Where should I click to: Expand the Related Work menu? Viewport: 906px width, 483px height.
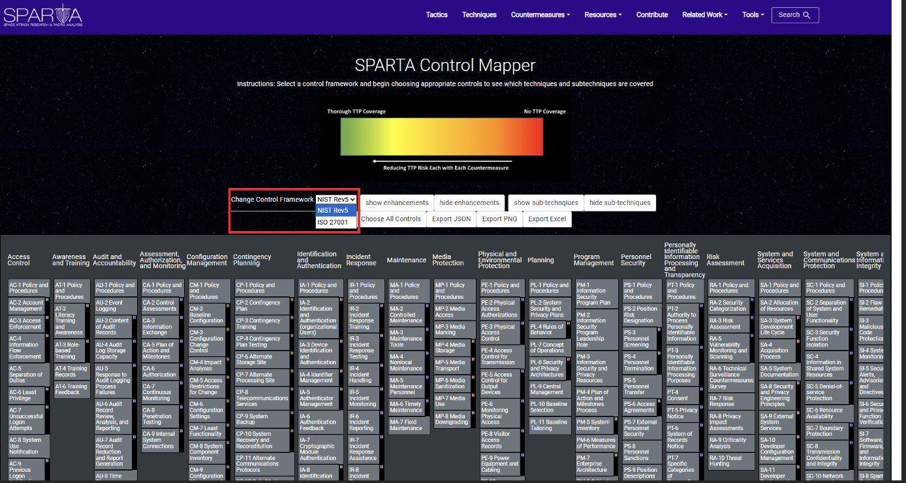[x=706, y=14]
